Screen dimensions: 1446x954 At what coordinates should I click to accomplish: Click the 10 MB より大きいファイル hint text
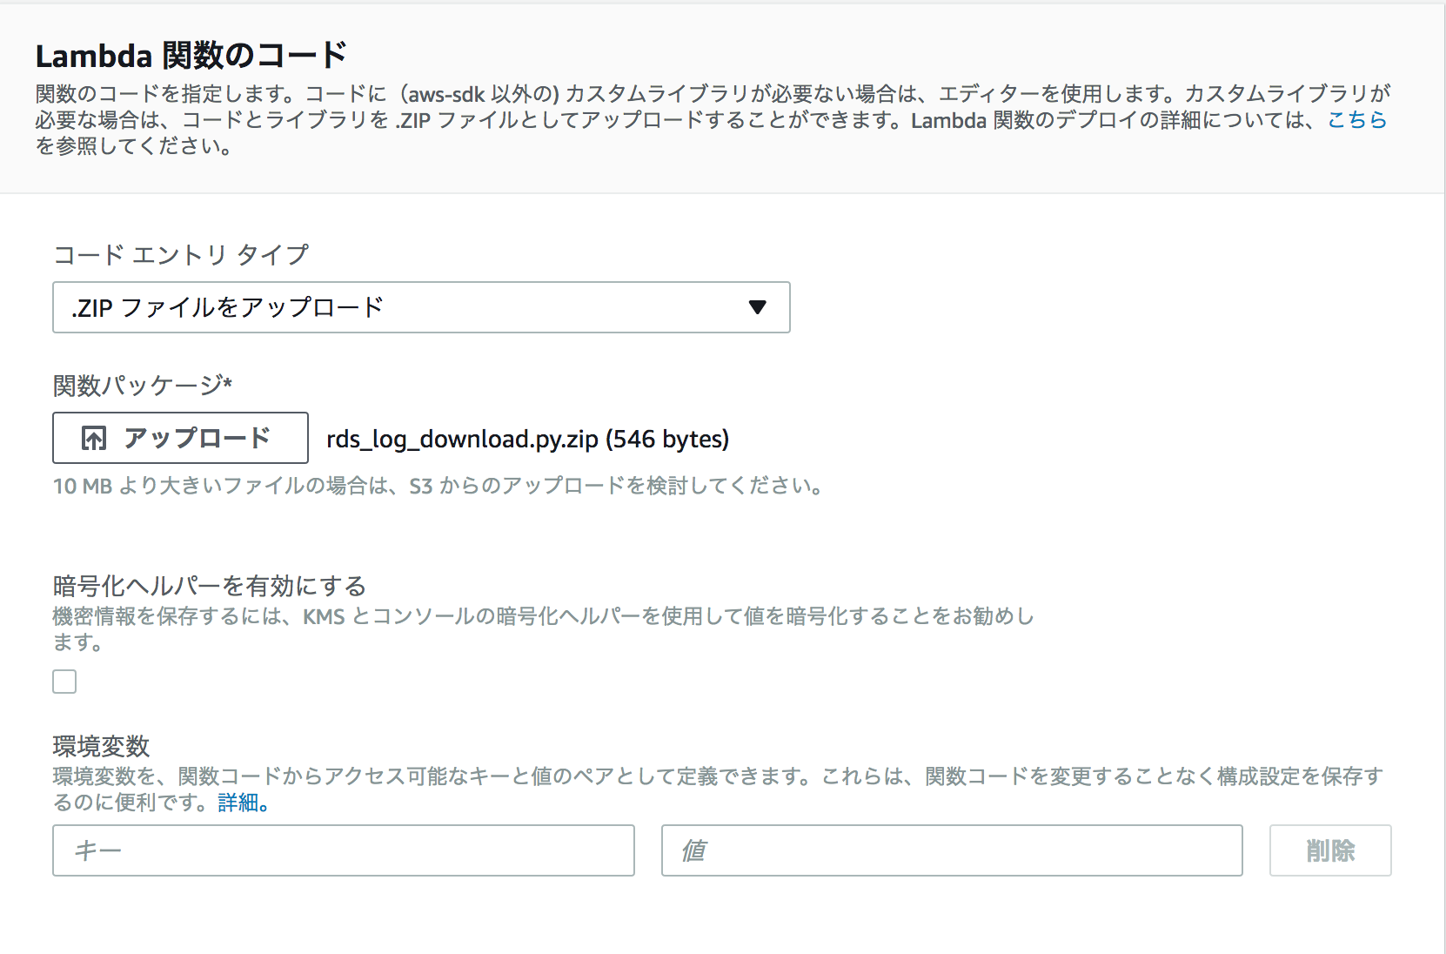tap(438, 486)
